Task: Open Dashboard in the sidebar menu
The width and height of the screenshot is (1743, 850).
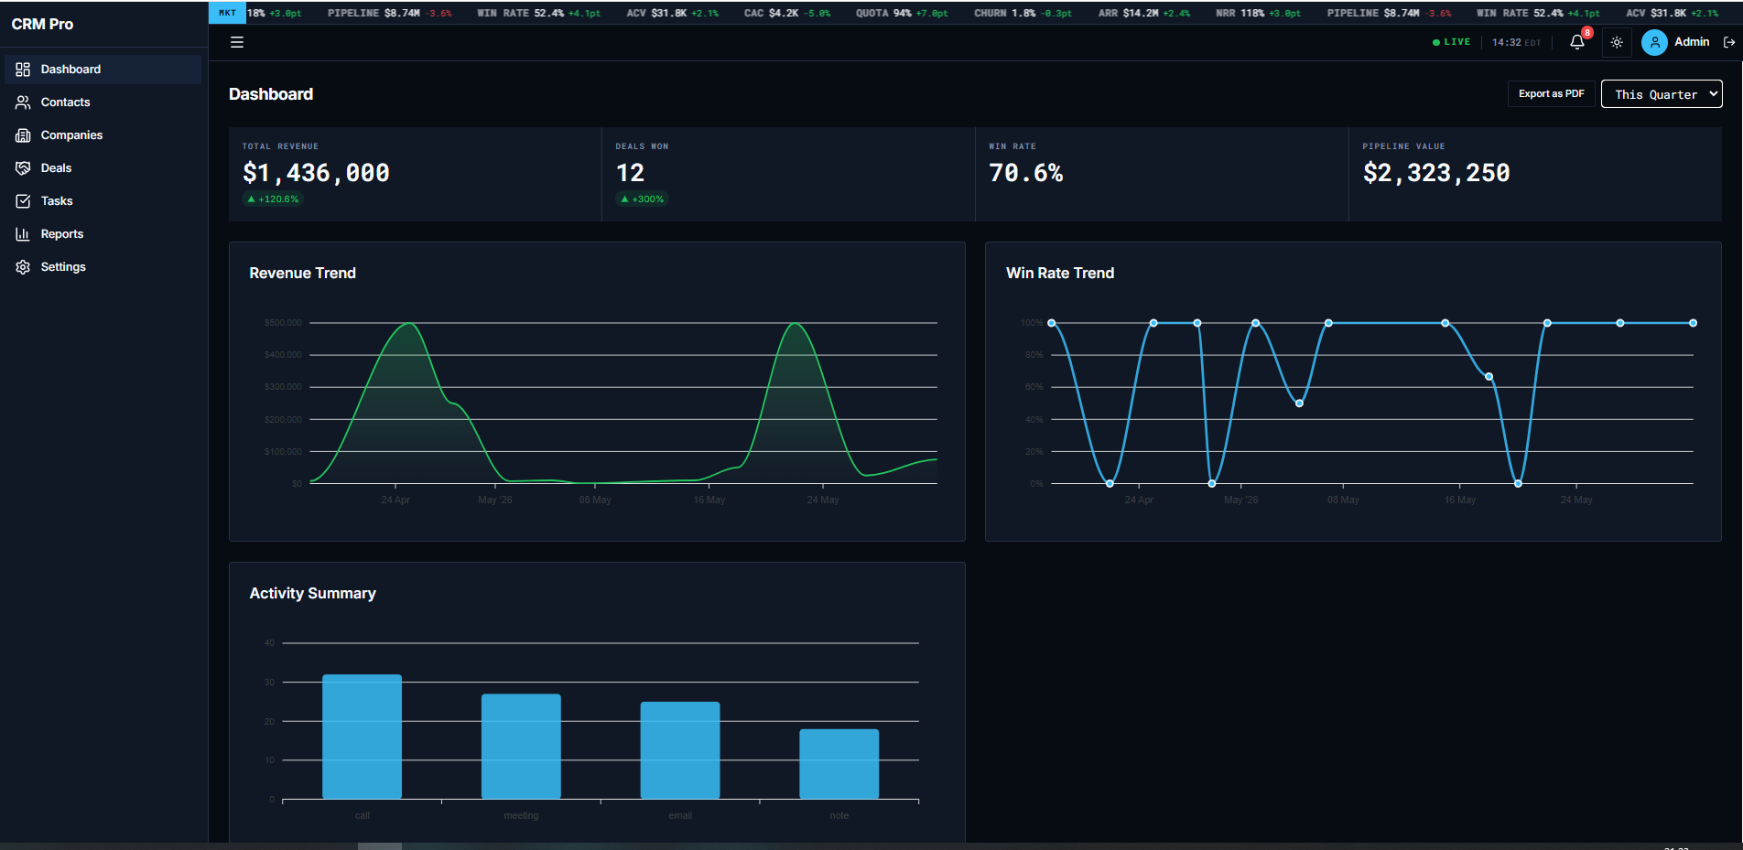Action: pos(103,70)
